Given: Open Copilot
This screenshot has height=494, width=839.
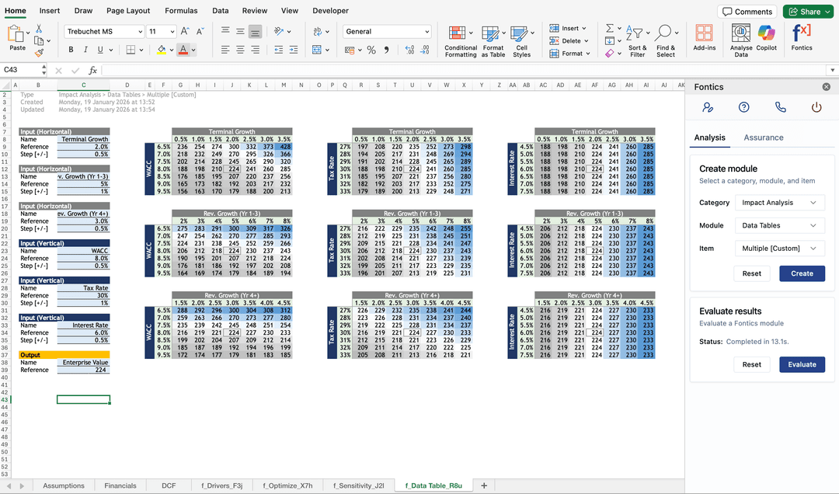Looking at the screenshot, I should (x=766, y=37).
